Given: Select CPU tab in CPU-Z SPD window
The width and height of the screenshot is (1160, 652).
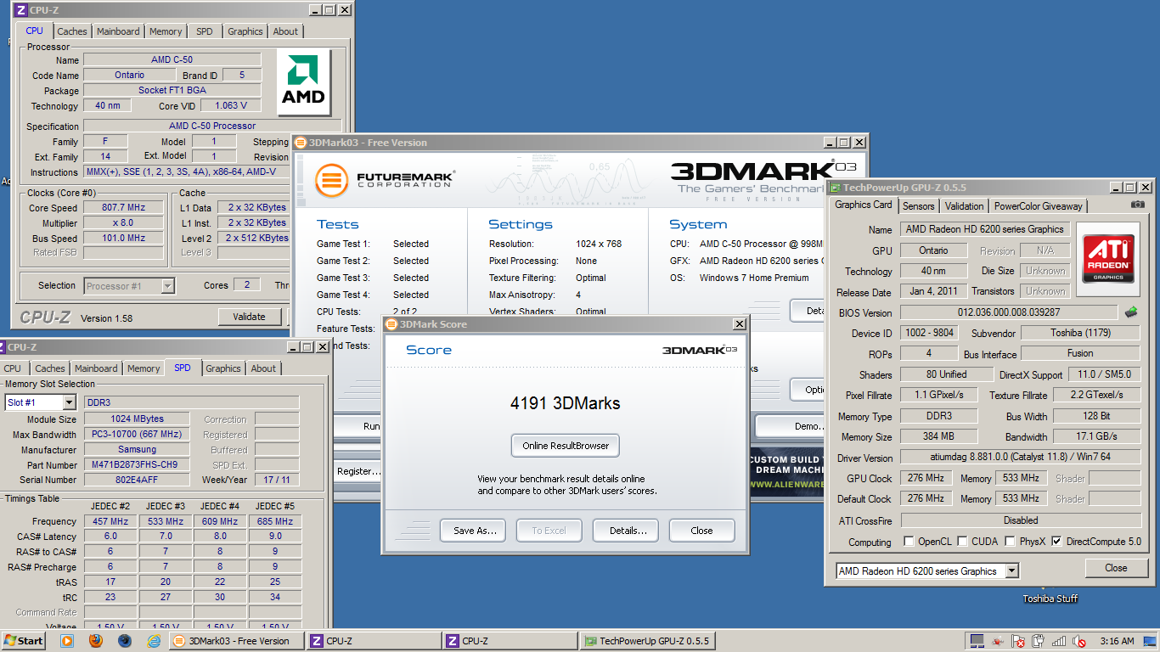Looking at the screenshot, I should [13, 368].
